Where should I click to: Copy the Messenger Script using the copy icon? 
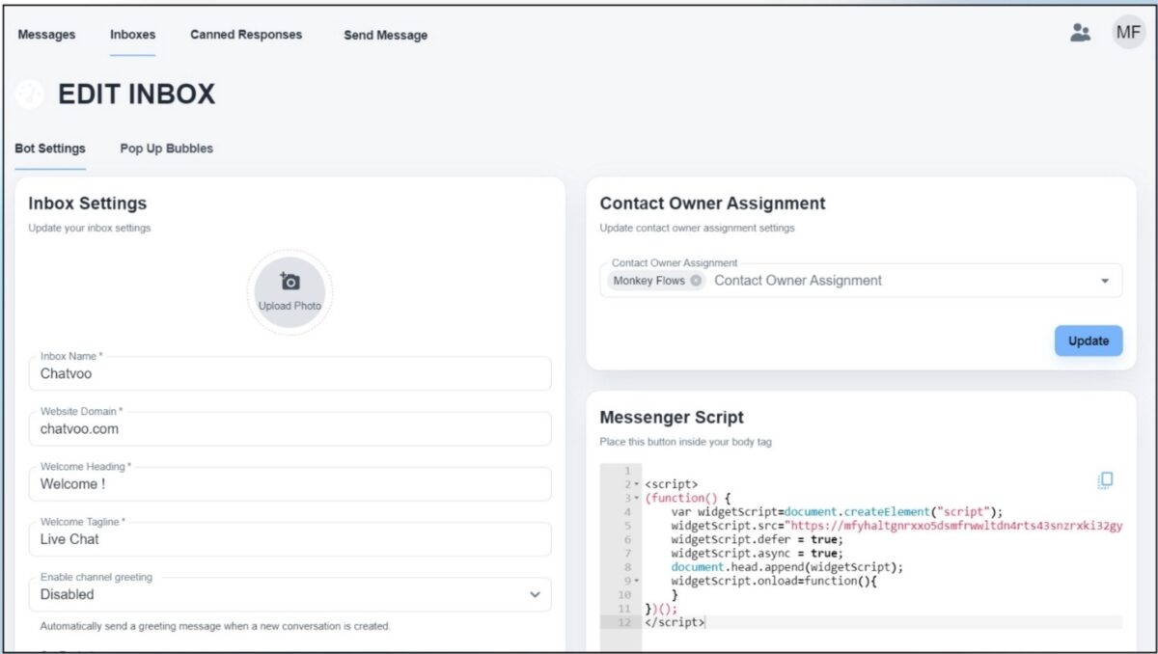point(1106,477)
